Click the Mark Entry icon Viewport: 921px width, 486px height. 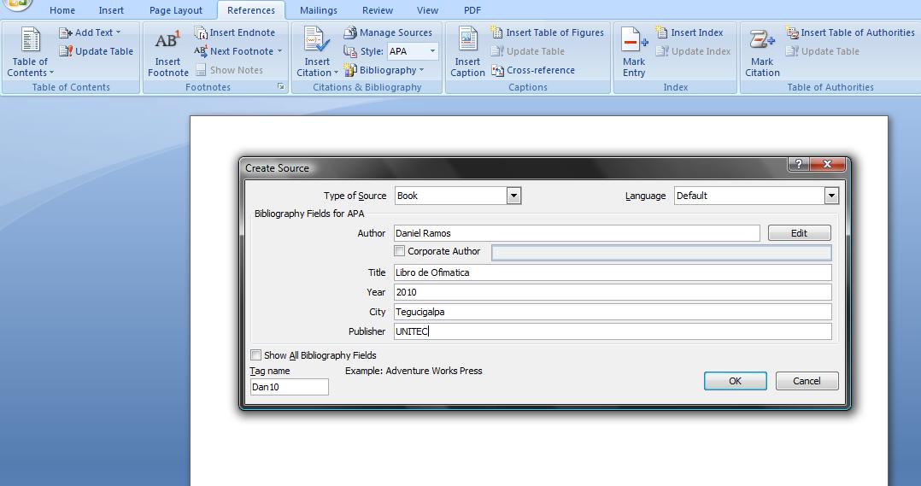click(x=634, y=40)
